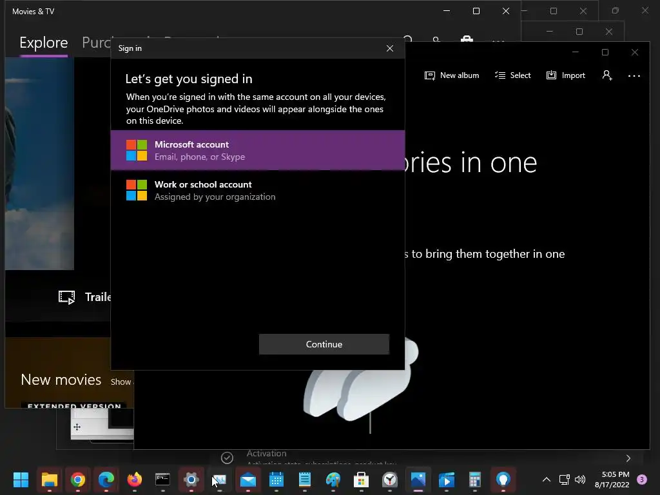Open the Command Prompt taskbar icon

tap(163, 480)
